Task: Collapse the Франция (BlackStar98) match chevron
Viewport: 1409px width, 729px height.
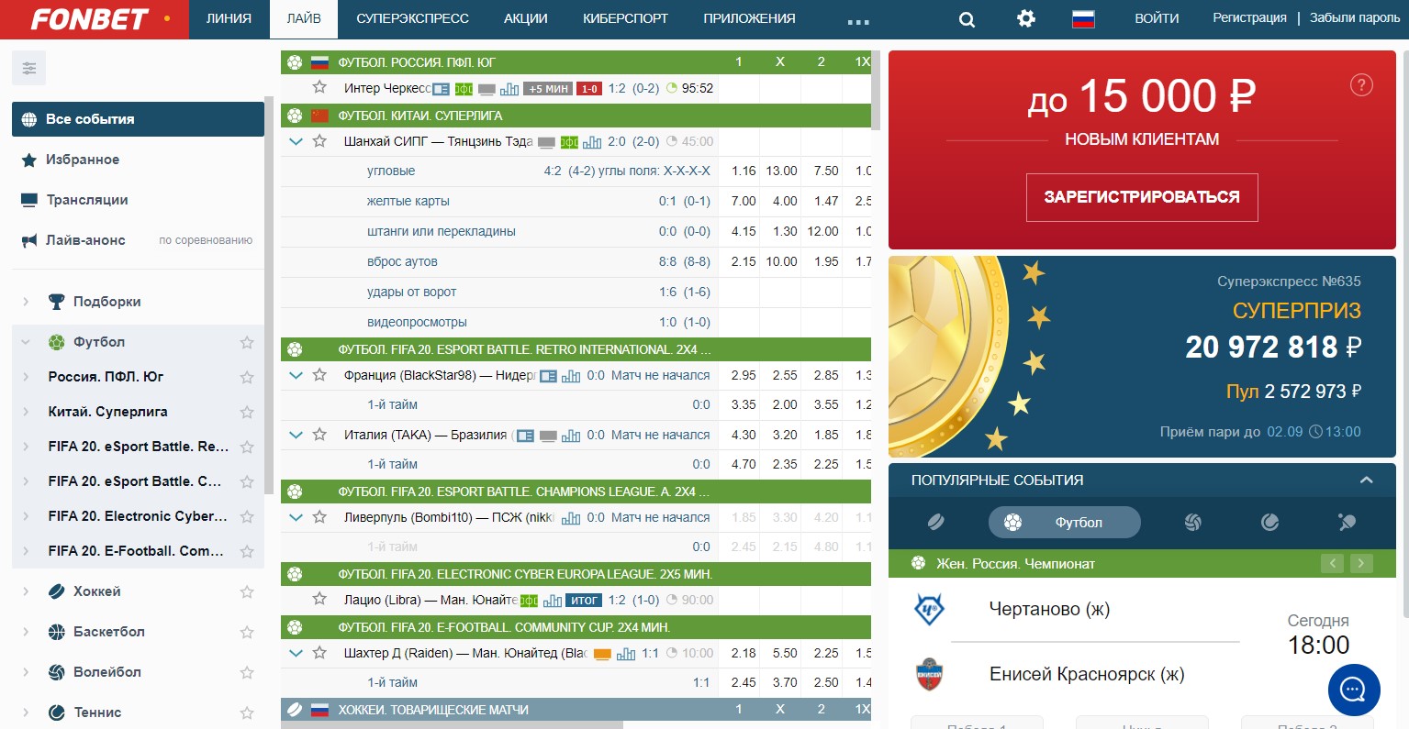Action: pyautogui.click(x=296, y=375)
